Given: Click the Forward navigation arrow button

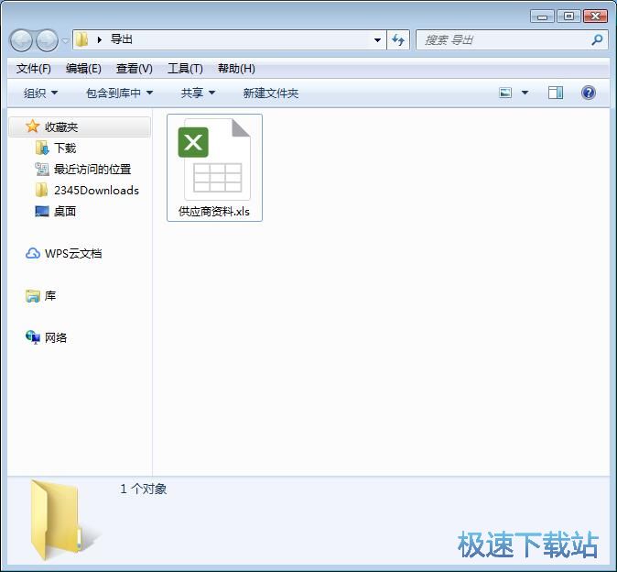Looking at the screenshot, I should pos(48,40).
